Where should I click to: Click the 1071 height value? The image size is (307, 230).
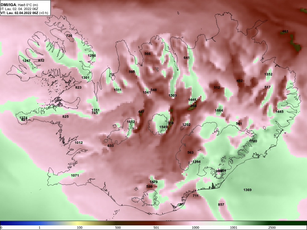click(x=75, y=175)
